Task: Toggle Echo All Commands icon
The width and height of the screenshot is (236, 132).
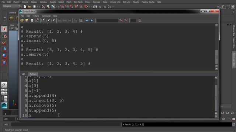Action: pos(76,21)
